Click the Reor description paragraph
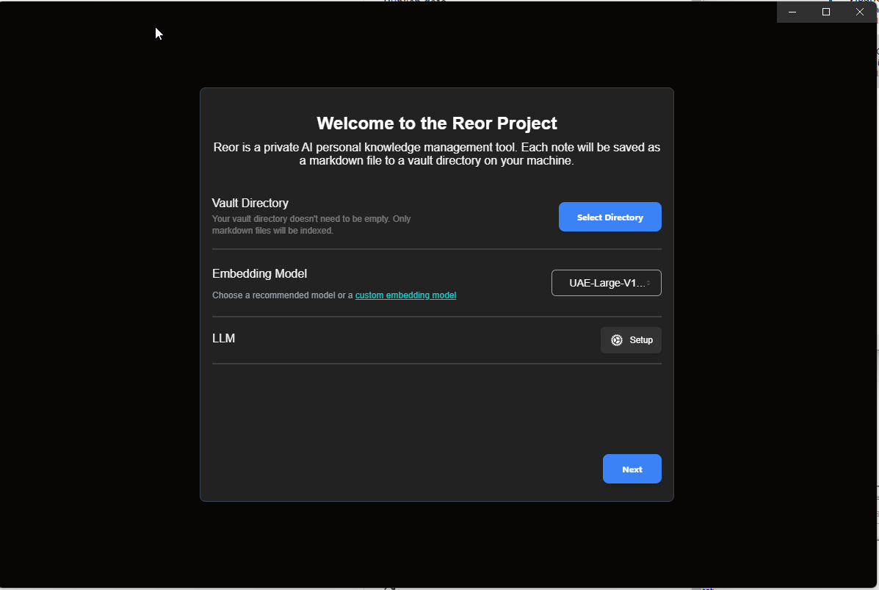The width and height of the screenshot is (879, 590). point(437,154)
